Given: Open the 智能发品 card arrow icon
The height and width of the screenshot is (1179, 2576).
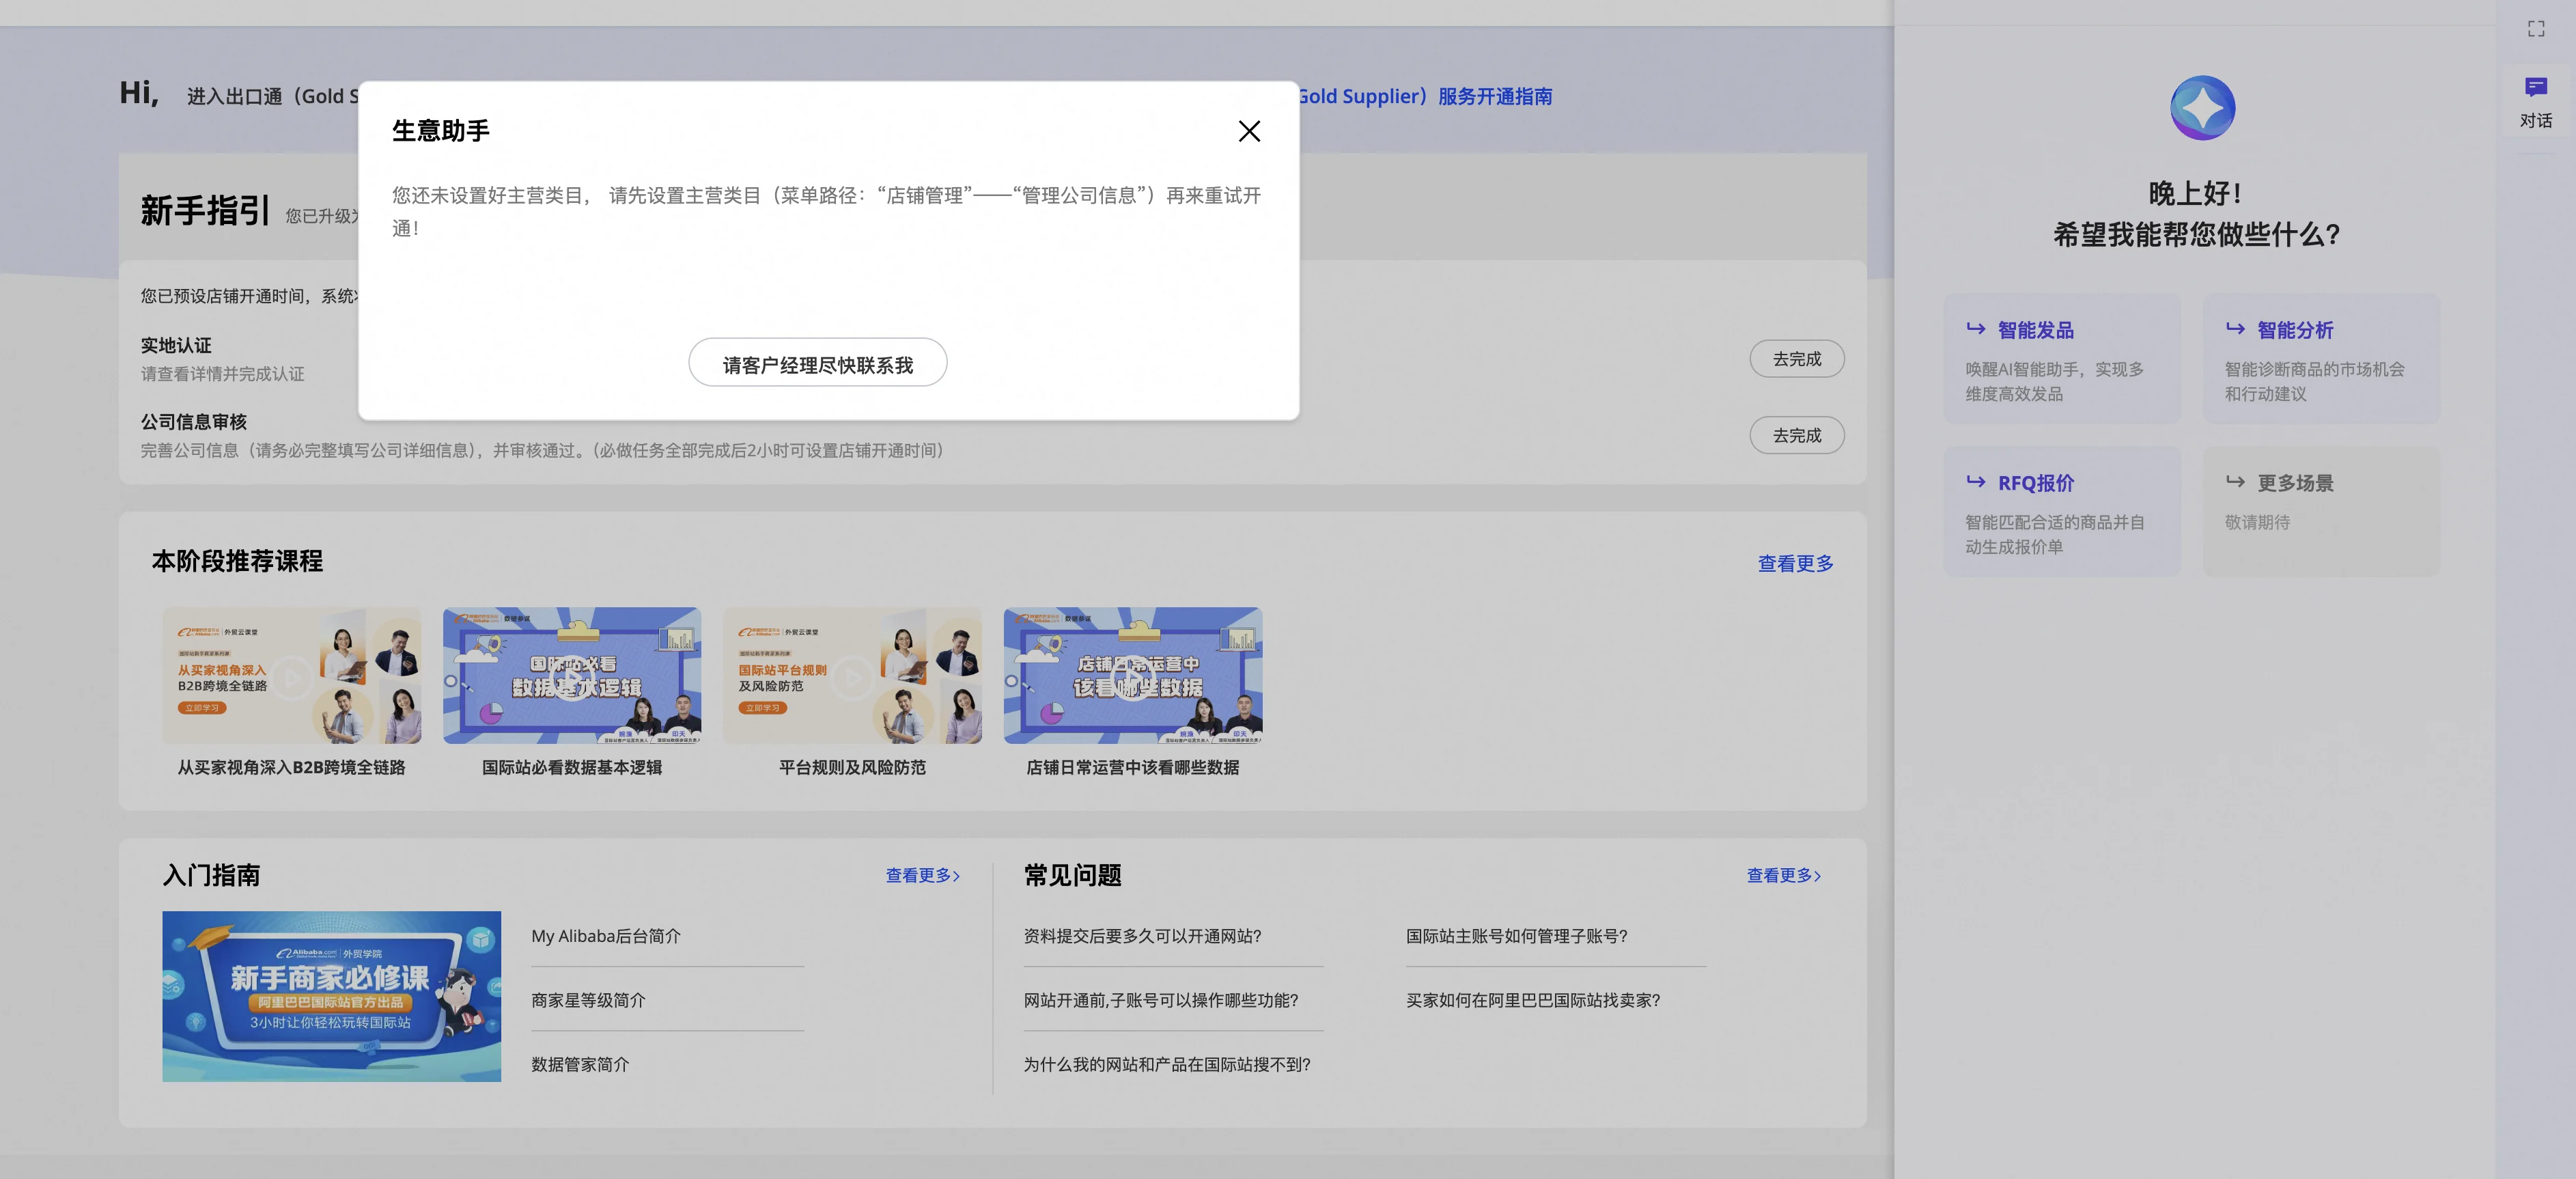Looking at the screenshot, I should click(1975, 329).
